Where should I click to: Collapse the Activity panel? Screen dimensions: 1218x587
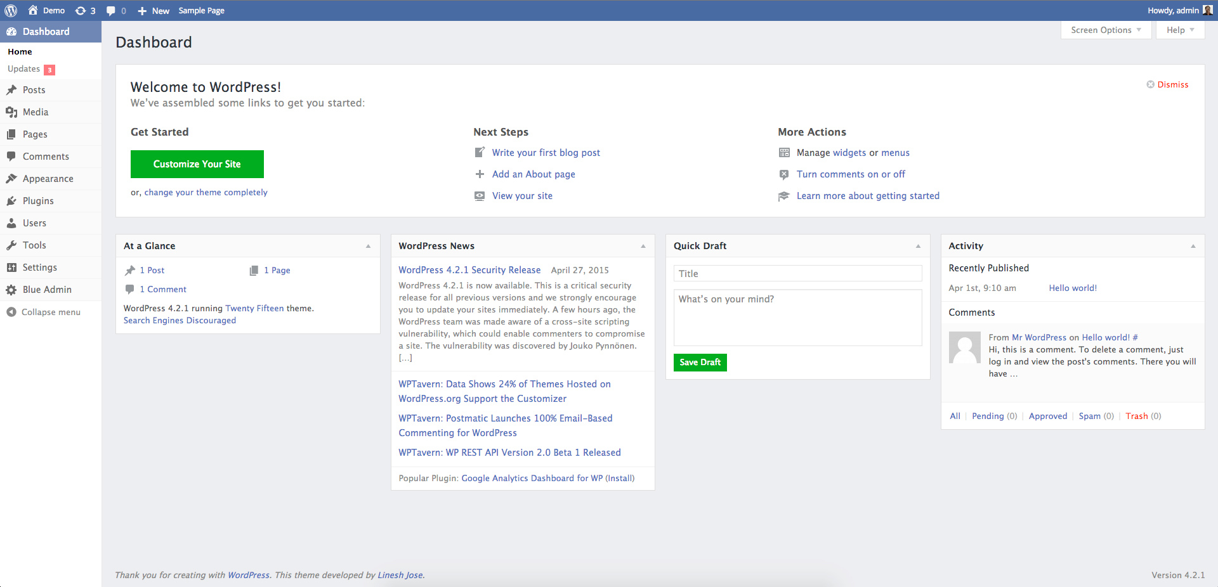(1193, 246)
